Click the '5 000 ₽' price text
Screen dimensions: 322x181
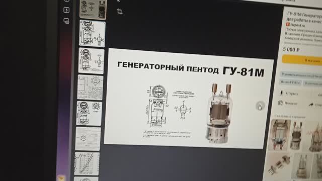(x=291, y=49)
